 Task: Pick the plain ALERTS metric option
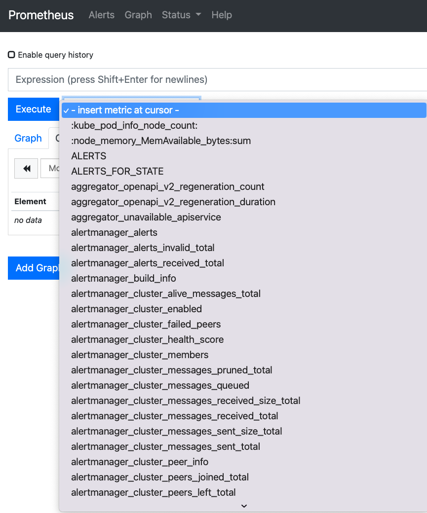pos(89,156)
